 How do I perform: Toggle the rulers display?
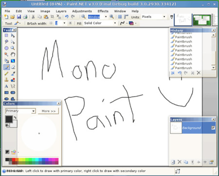[x=126, y=16]
